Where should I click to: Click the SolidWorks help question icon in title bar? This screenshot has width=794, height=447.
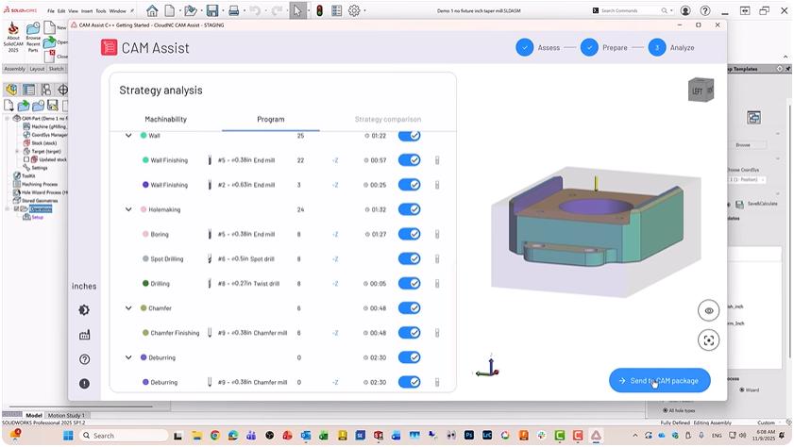[x=705, y=10]
